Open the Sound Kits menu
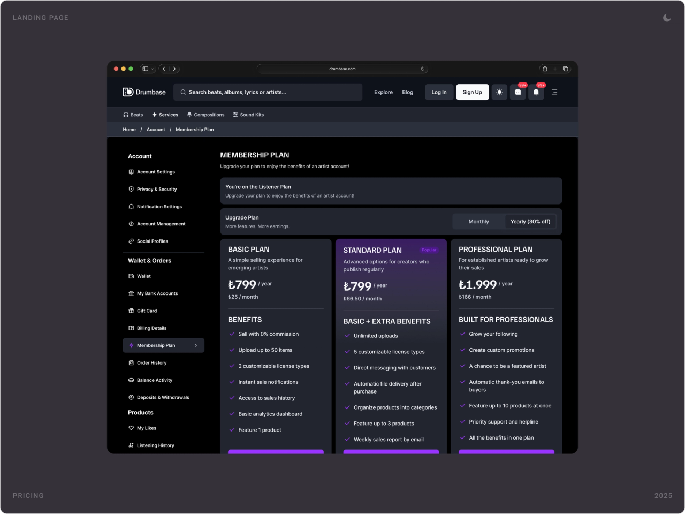The width and height of the screenshot is (685, 514). 248,115
